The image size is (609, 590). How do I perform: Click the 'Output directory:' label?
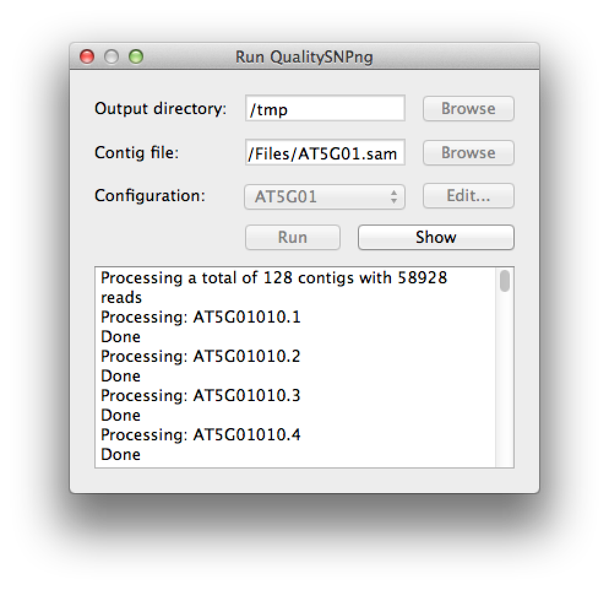(x=161, y=109)
